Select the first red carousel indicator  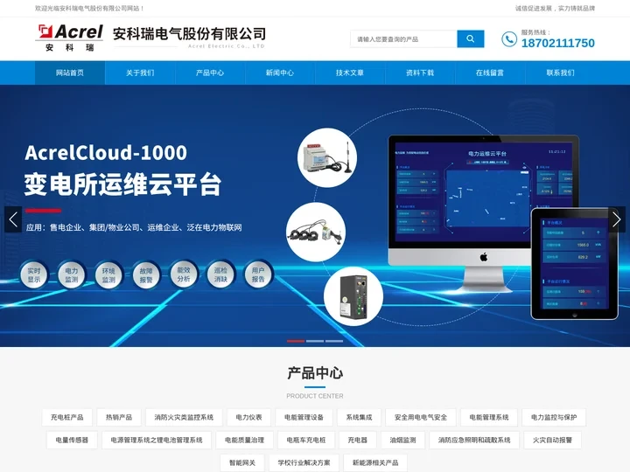296,341
